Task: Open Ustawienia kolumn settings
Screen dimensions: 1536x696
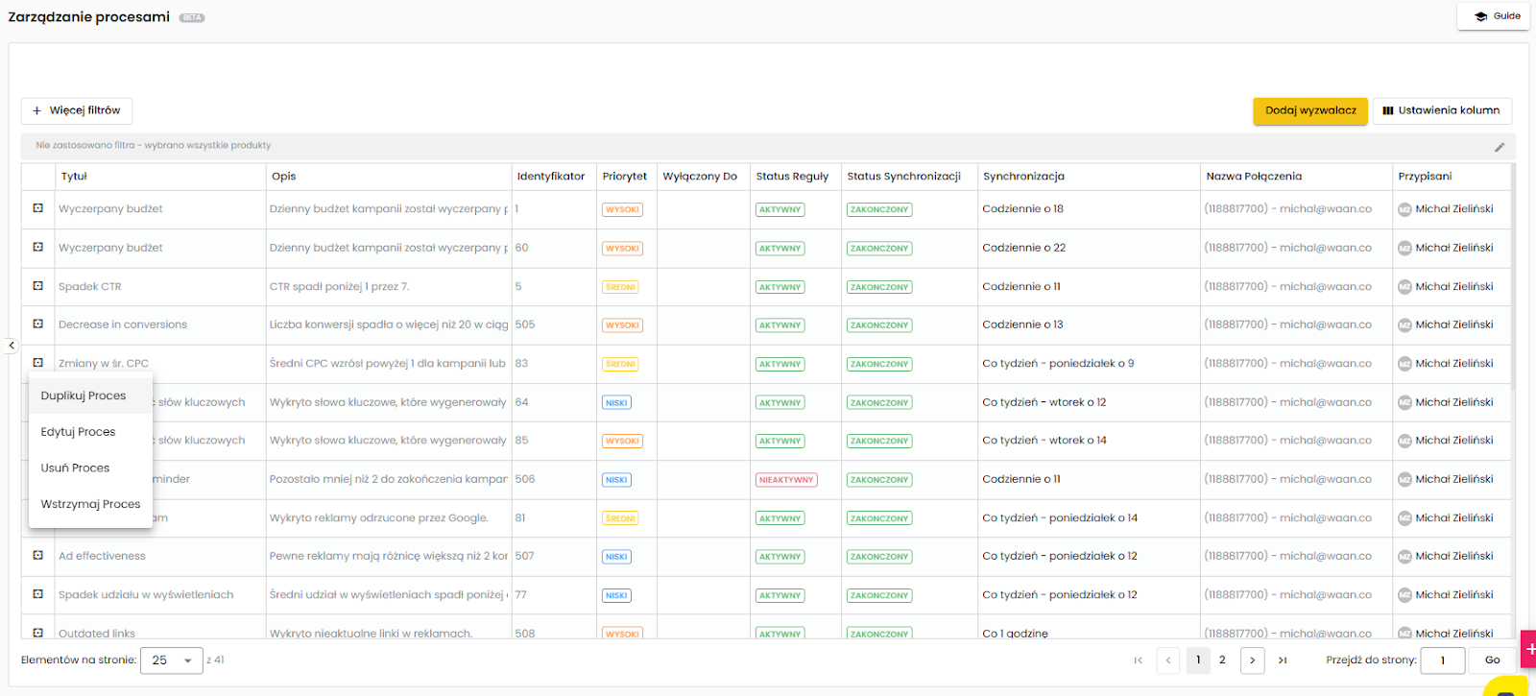Action: coord(1442,111)
